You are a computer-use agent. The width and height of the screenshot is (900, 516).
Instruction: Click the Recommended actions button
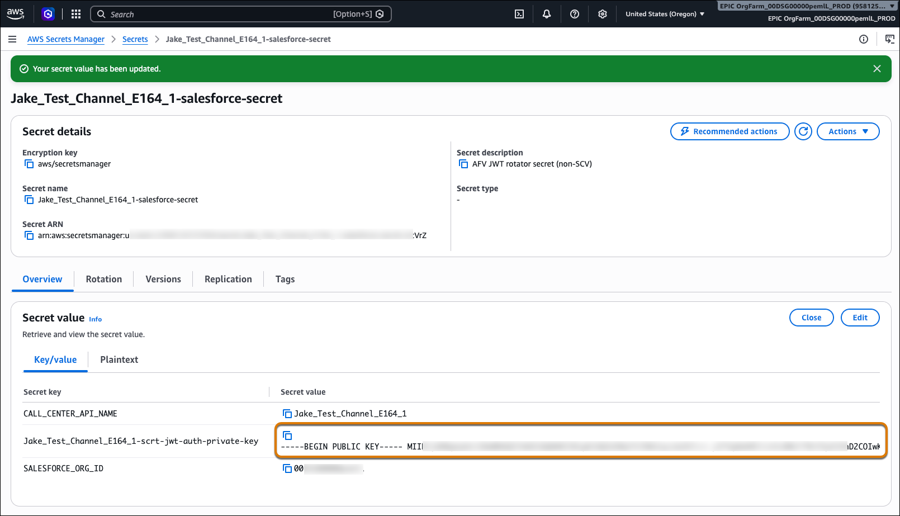[x=730, y=131]
